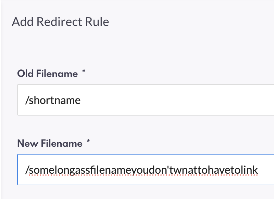This screenshot has height=199, width=274.
Task: Click the "New Filename" field label
Action: (x=50, y=143)
